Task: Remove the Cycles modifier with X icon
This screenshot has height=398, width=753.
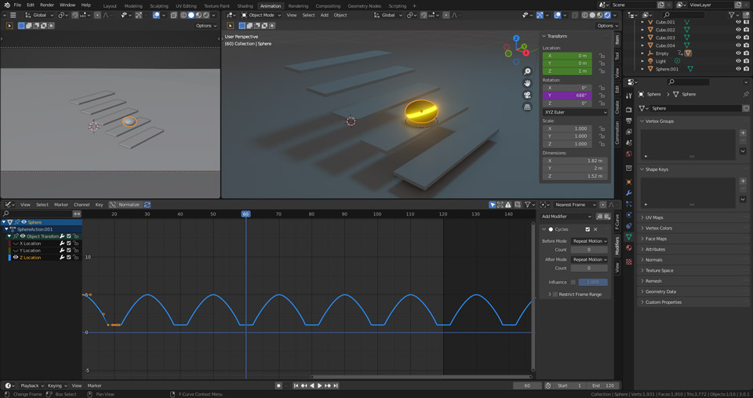Action: (596, 230)
